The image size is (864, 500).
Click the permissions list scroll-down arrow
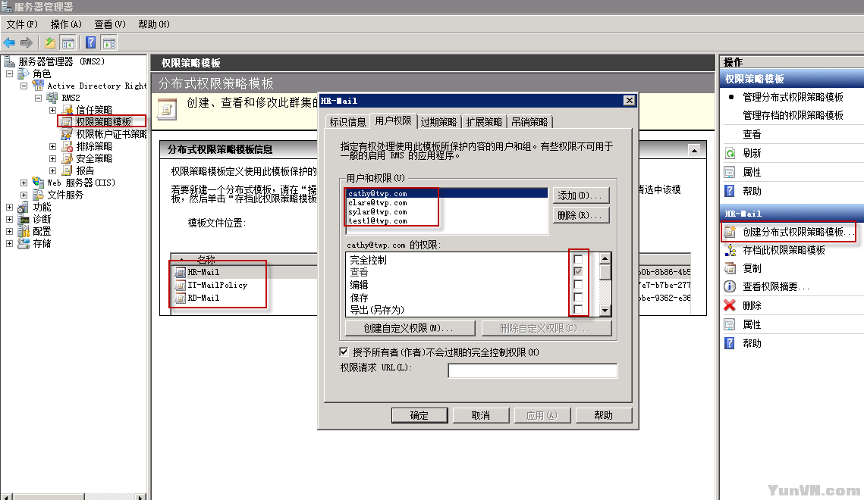[605, 311]
